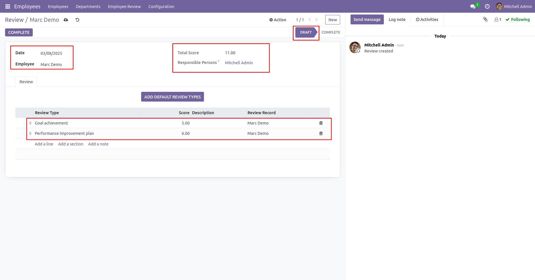Click the Goal achievement review type cell
This screenshot has width=535, height=280.
coord(87,123)
